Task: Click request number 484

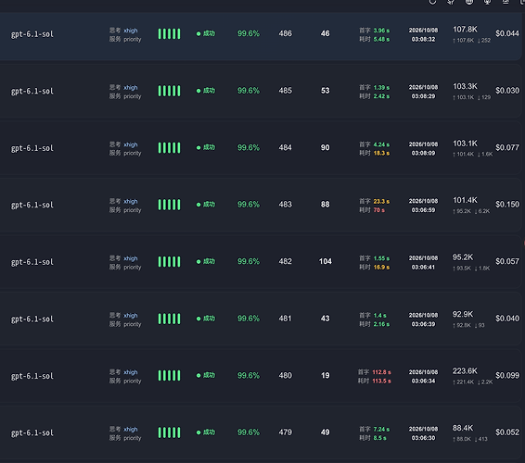Action: pos(286,147)
